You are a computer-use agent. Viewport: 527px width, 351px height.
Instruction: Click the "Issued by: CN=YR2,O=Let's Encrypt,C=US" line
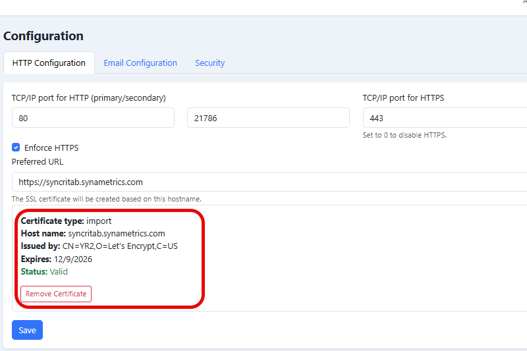99,246
